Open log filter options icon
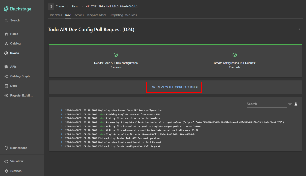The image size is (306, 176). (x=290, y=104)
